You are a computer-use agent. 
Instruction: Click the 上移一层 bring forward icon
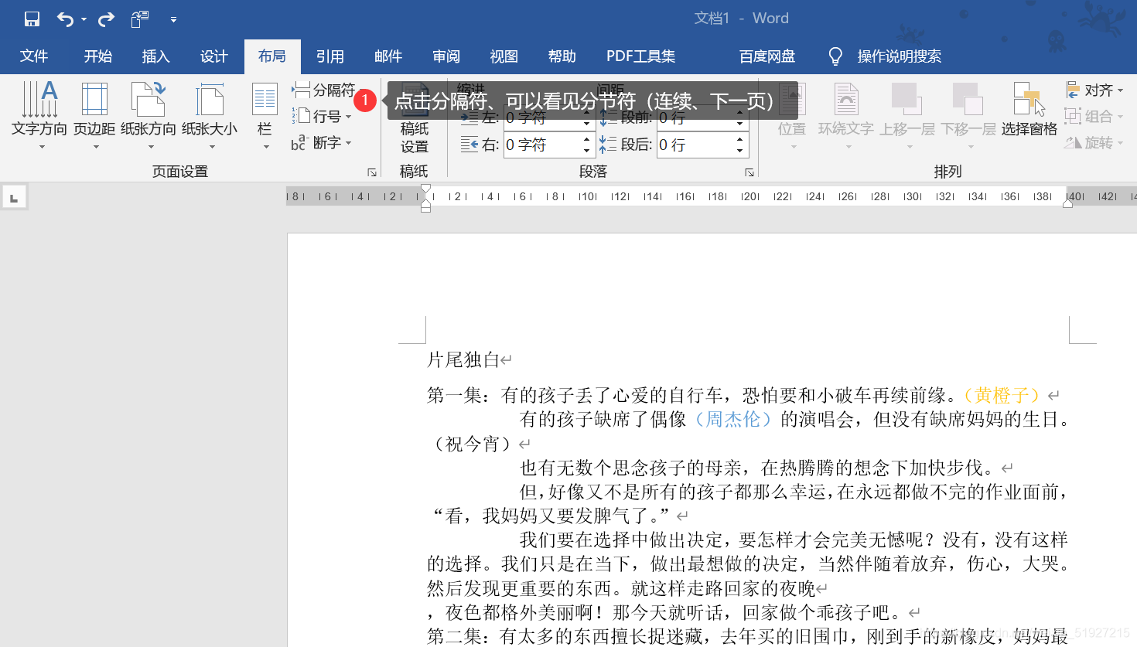(907, 100)
